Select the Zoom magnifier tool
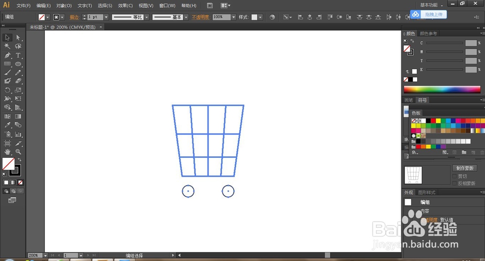 pyautogui.click(x=18, y=152)
